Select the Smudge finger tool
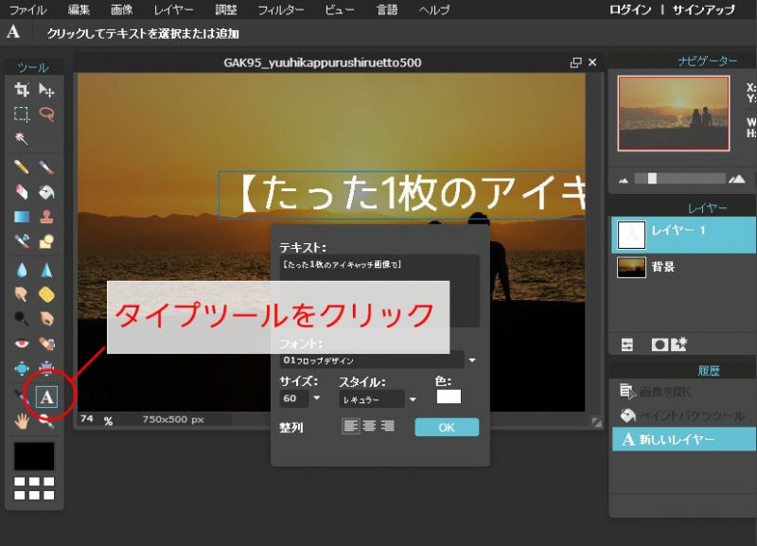 coord(22,294)
